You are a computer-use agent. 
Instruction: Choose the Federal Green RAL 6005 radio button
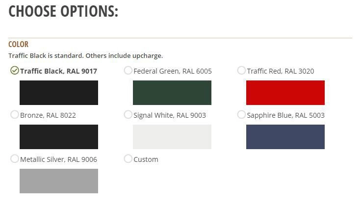pyautogui.click(x=128, y=71)
